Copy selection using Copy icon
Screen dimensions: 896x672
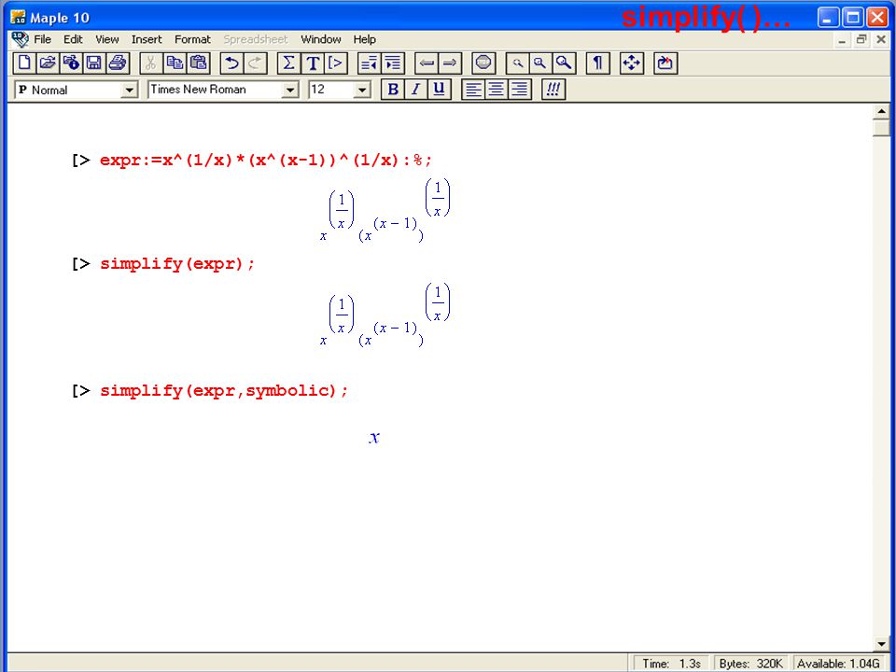click(175, 63)
